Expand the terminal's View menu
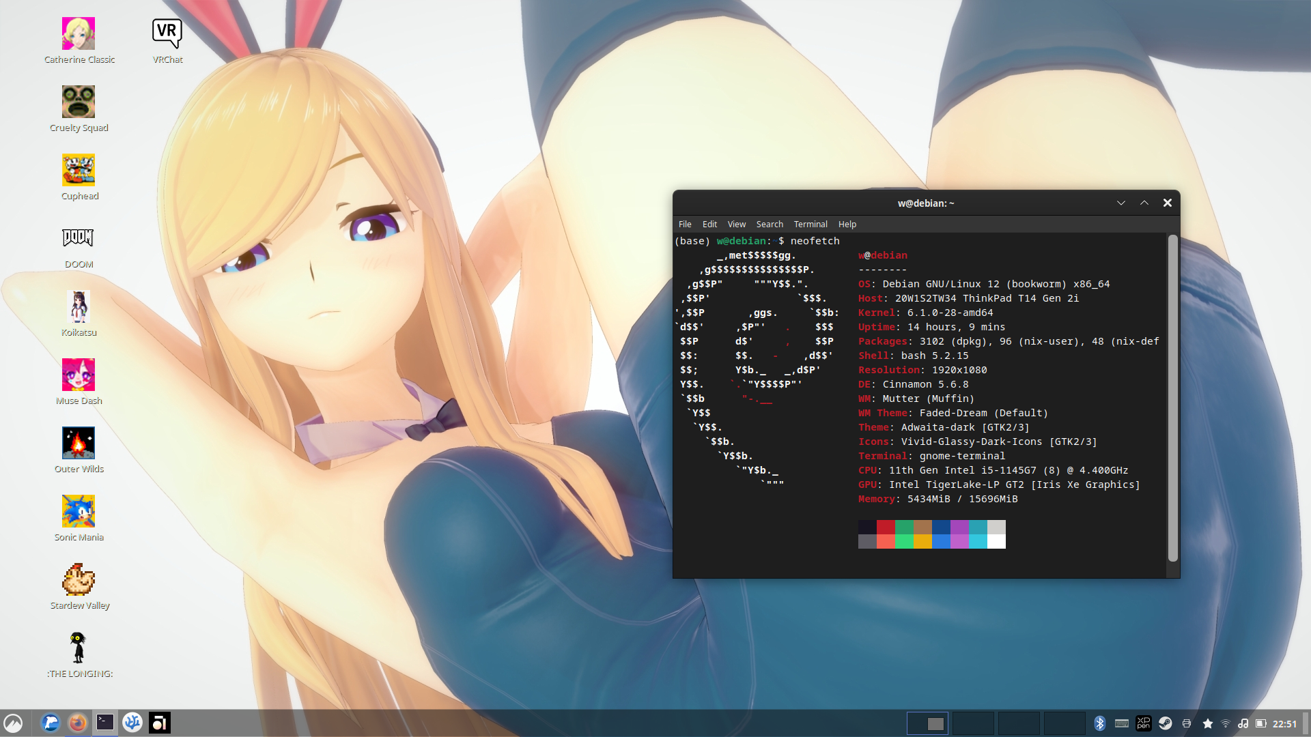1311x737 pixels. (x=736, y=224)
